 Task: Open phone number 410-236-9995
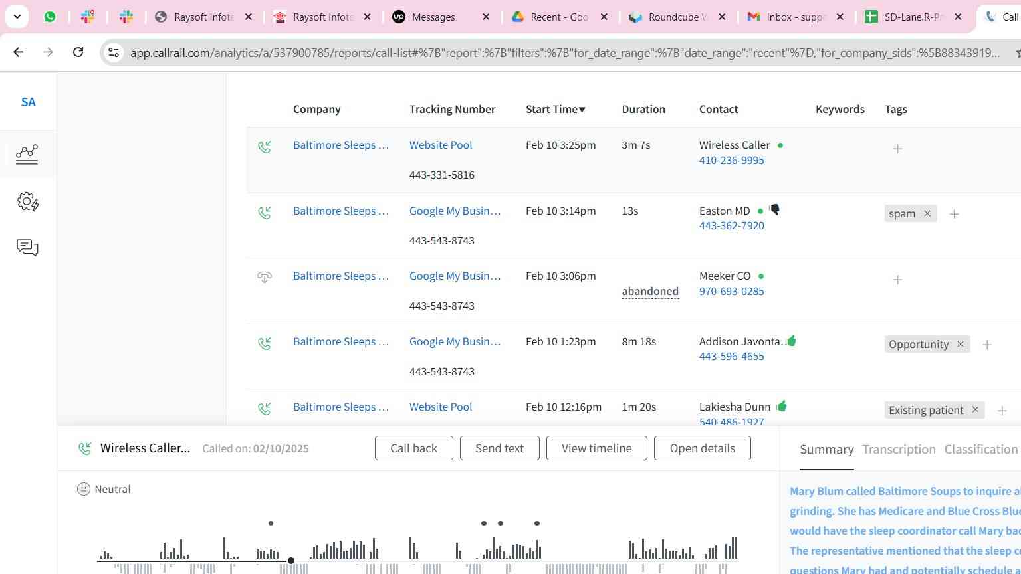point(732,160)
